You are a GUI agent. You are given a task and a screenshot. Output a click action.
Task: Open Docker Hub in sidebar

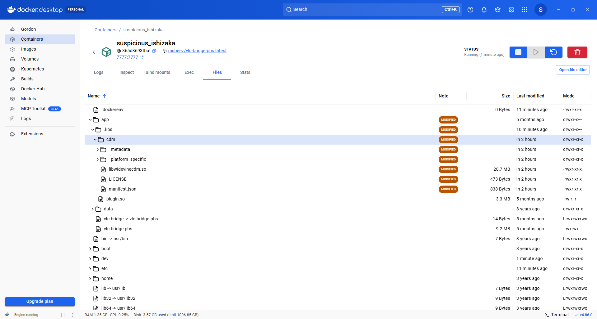40,89
